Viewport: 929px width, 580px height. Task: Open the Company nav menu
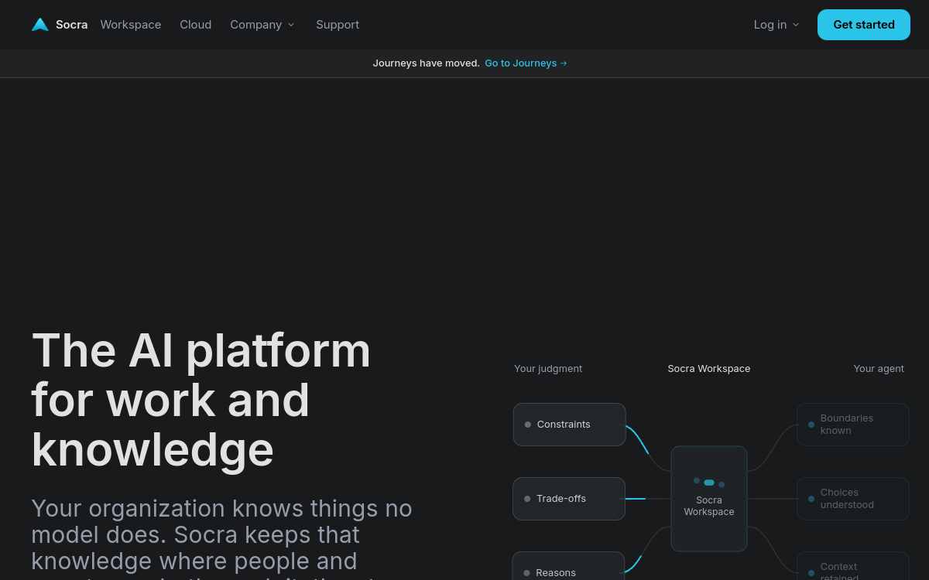pos(262,25)
